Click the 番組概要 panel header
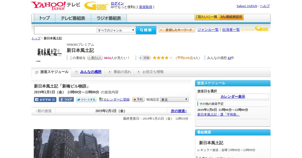 [233, 132]
